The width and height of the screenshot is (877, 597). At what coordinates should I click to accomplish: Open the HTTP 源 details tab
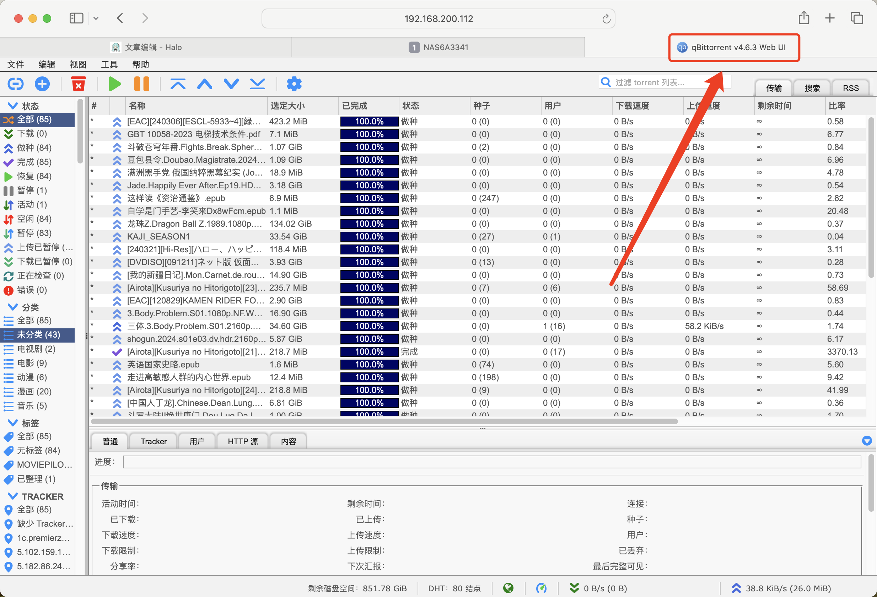pos(243,441)
